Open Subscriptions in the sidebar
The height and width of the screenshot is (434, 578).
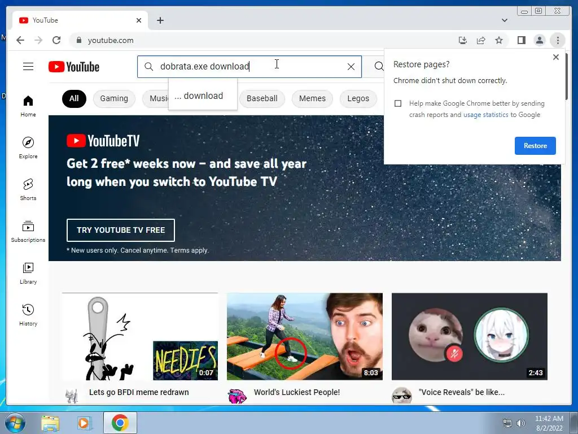click(x=28, y=231)
